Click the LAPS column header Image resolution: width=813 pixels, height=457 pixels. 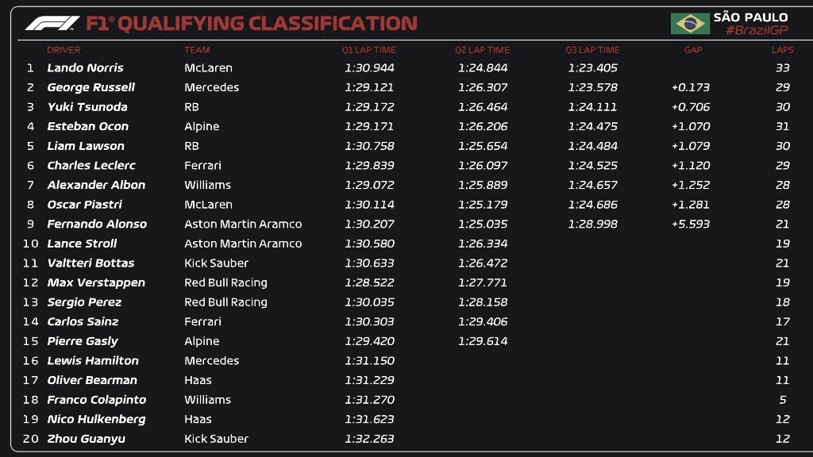pyautogui.click(x=782, y=50)
